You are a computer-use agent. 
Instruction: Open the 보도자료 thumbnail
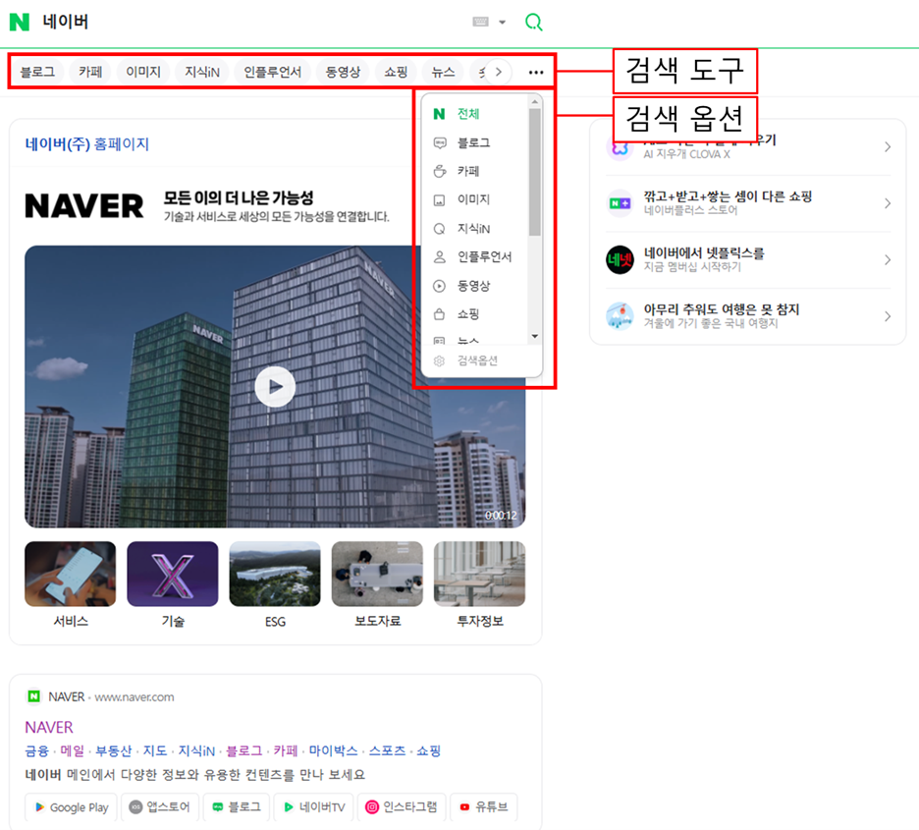(x=377, y=574)
